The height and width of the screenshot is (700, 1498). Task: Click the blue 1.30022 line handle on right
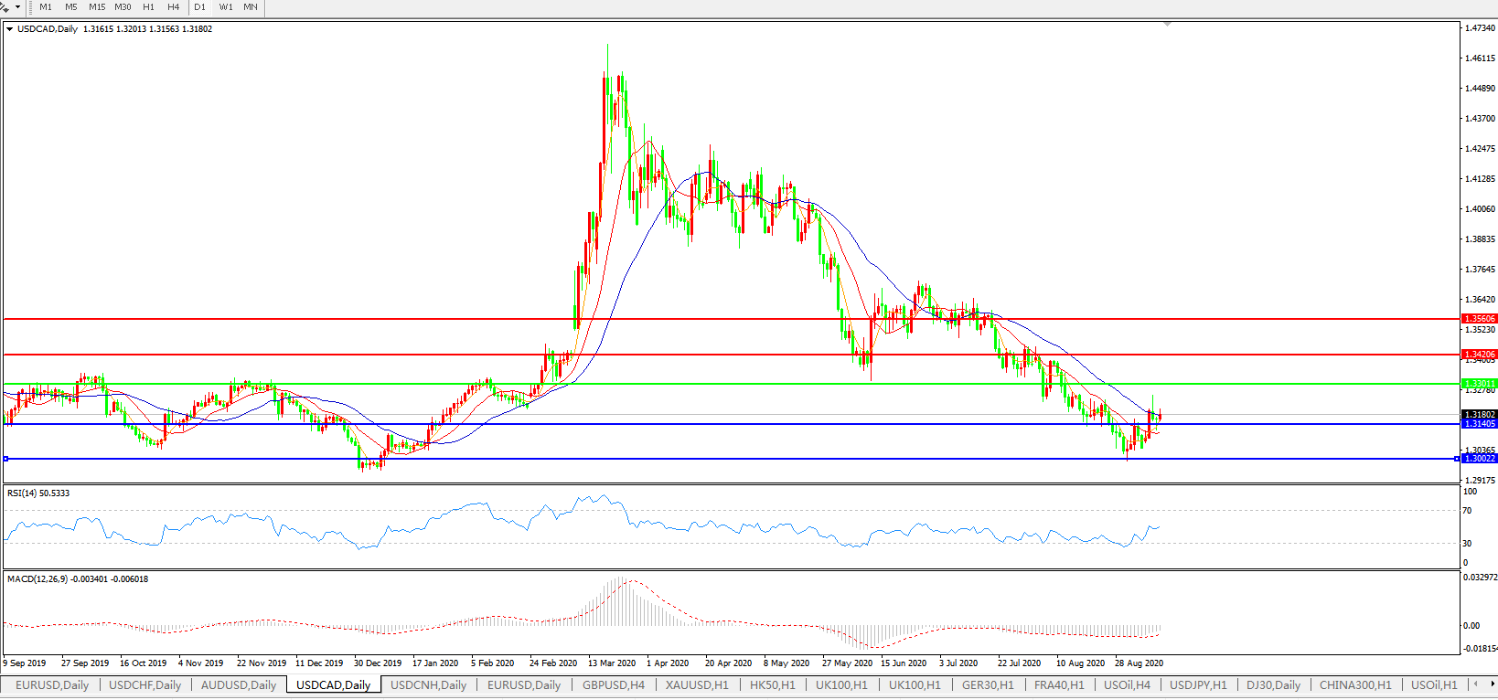(1457, 459)
